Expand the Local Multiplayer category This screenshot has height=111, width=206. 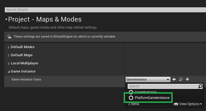click(9, 64)
